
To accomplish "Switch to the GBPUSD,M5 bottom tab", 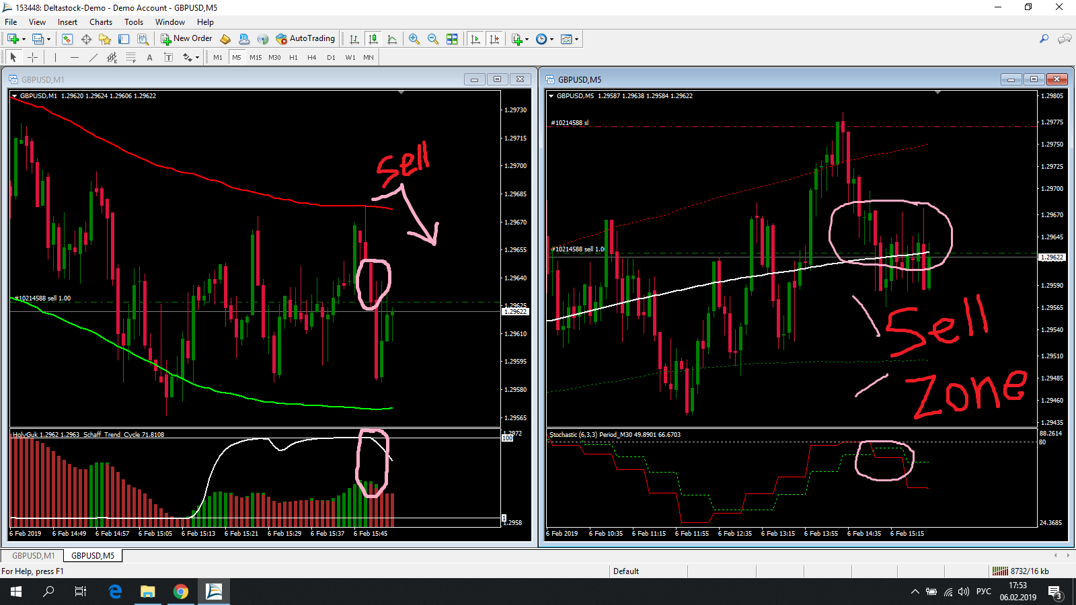I will (x=93, y=556).
